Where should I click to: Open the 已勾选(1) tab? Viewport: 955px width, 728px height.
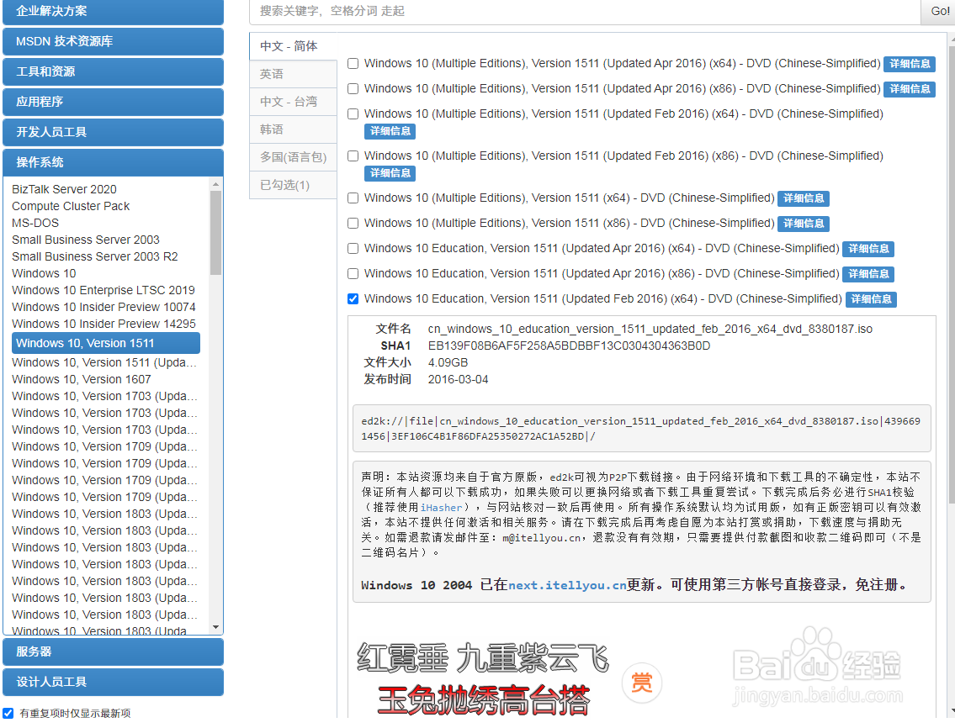click(x=293, y=185)
